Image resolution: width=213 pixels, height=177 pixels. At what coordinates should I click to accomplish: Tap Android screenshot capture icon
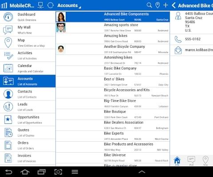tap(58, 172)
